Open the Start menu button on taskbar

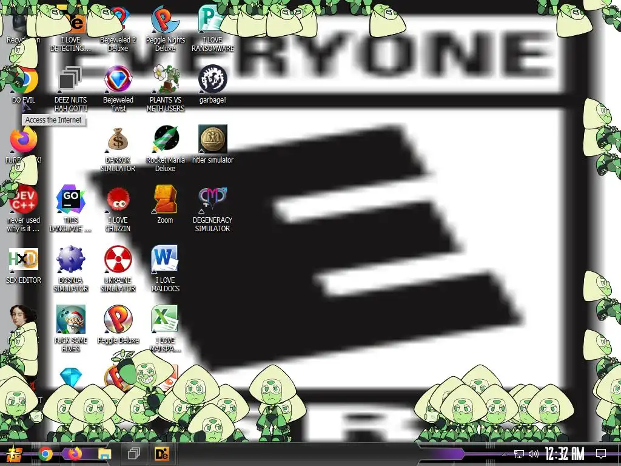15,454
